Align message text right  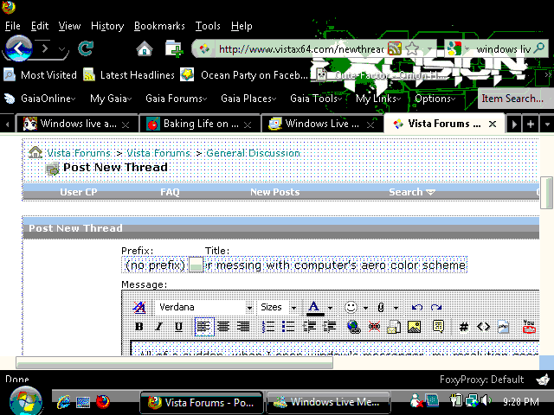click(243, 327)
